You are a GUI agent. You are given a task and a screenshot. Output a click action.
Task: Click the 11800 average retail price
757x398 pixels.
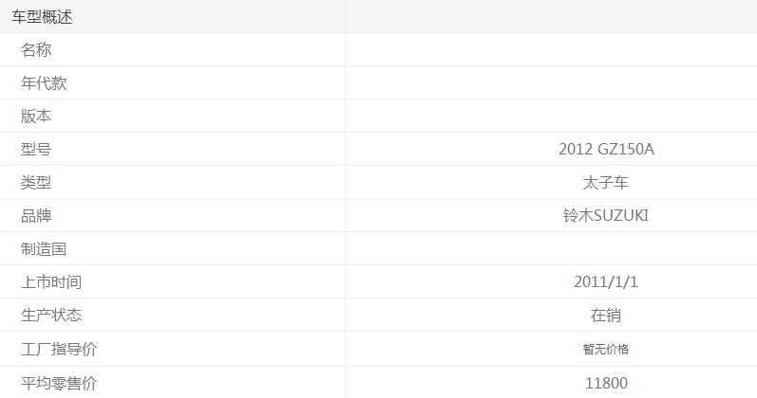click(606, 384)
